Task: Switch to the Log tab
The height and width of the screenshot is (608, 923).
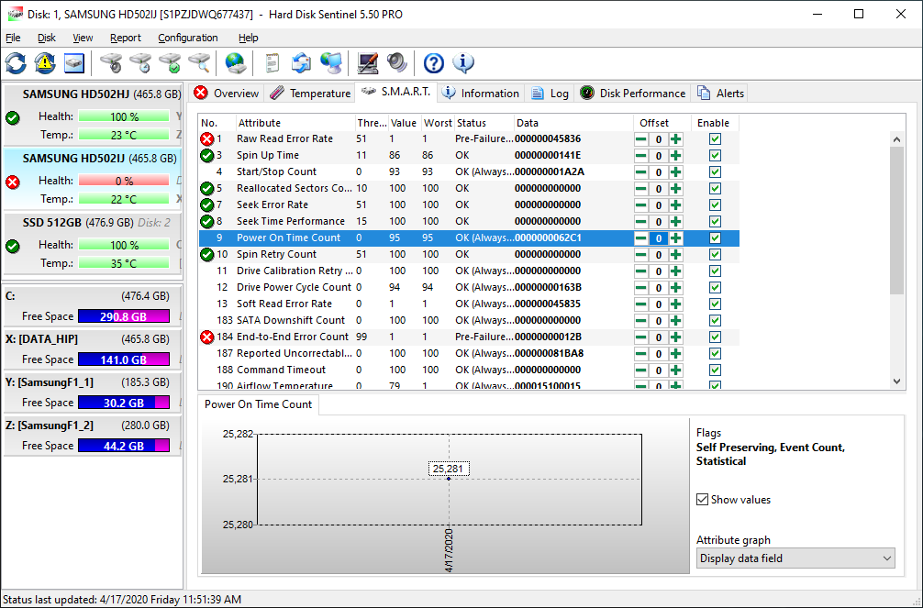Action: coord(550,94)
